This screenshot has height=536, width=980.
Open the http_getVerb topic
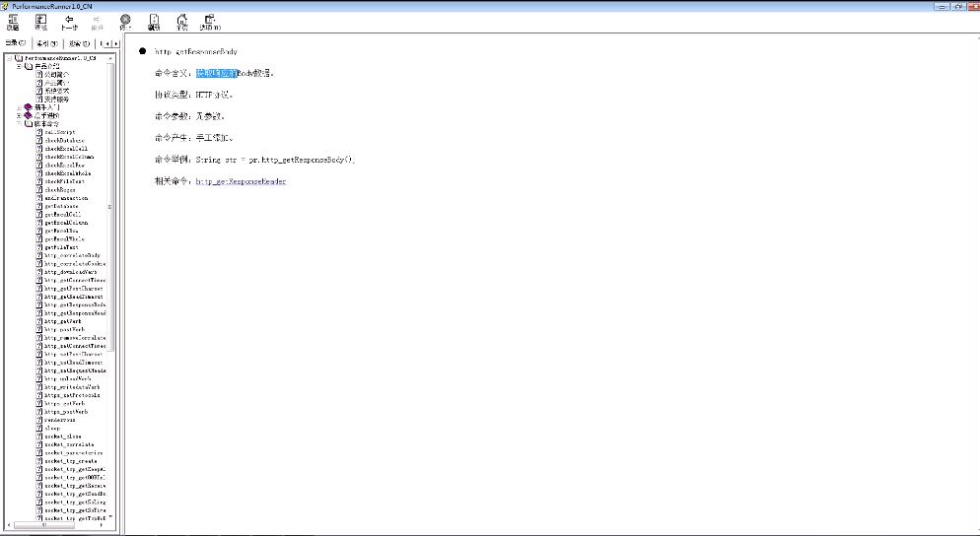click(x=62, y=321)
